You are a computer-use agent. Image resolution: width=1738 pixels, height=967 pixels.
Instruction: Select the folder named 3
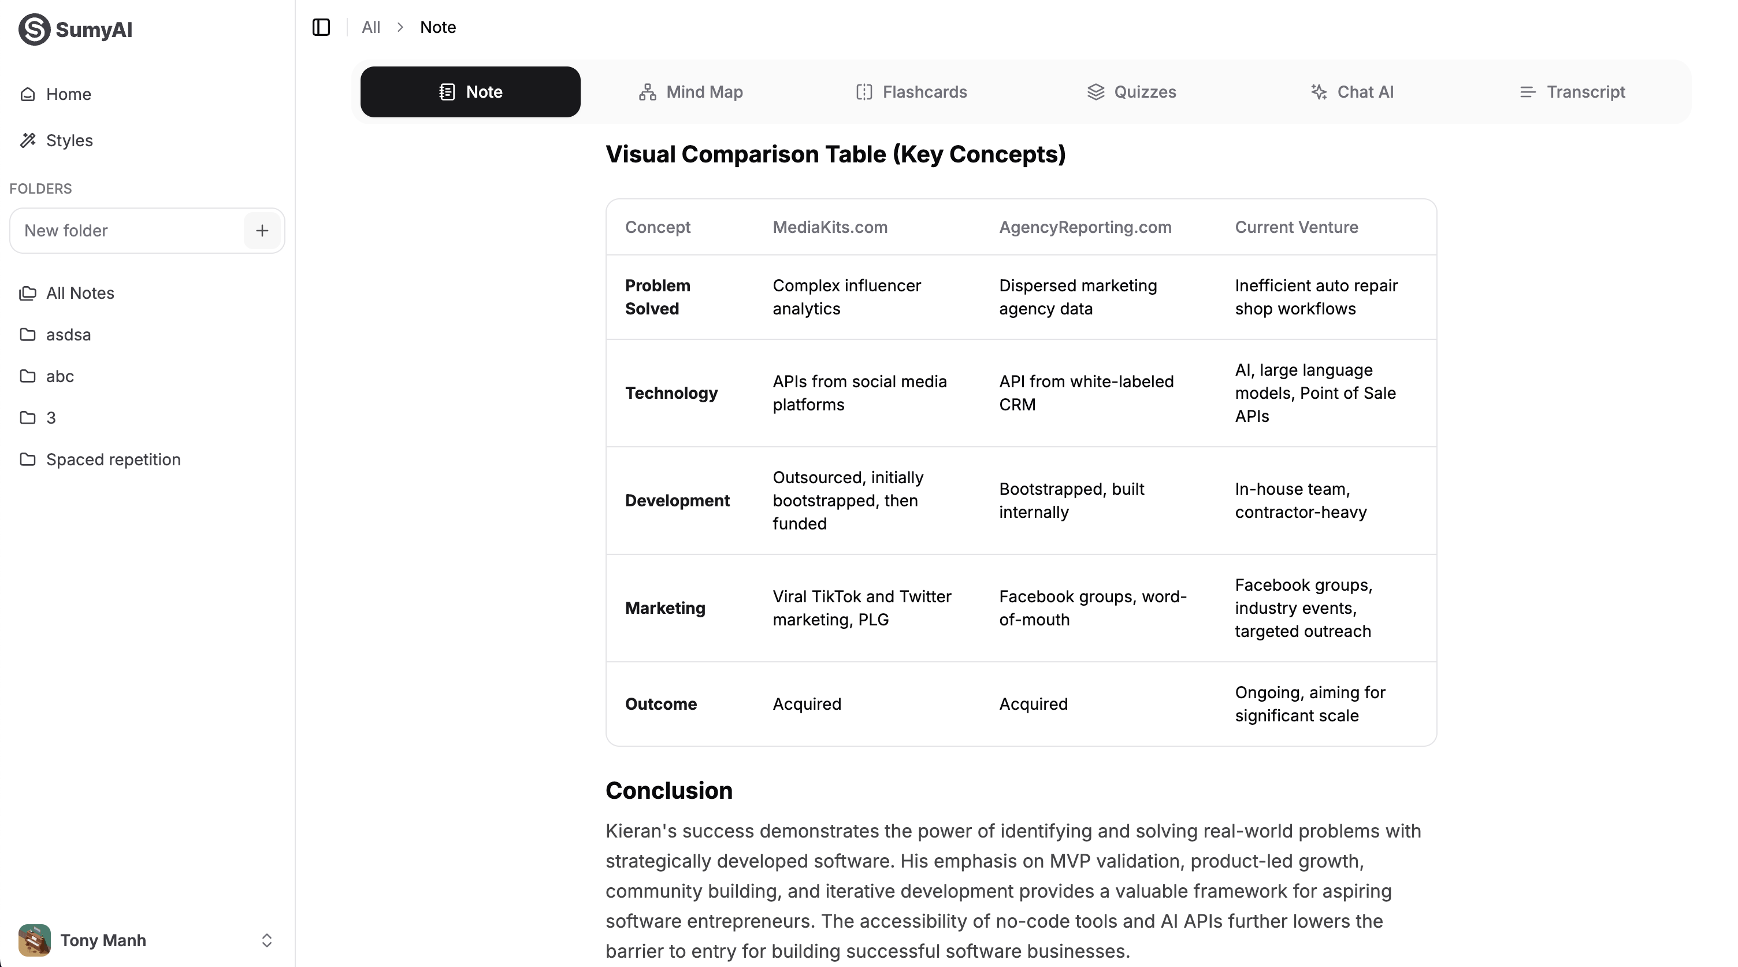coord(51,418)
